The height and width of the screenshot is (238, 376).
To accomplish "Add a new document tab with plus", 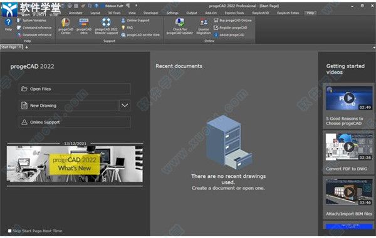I will [26, 47].
